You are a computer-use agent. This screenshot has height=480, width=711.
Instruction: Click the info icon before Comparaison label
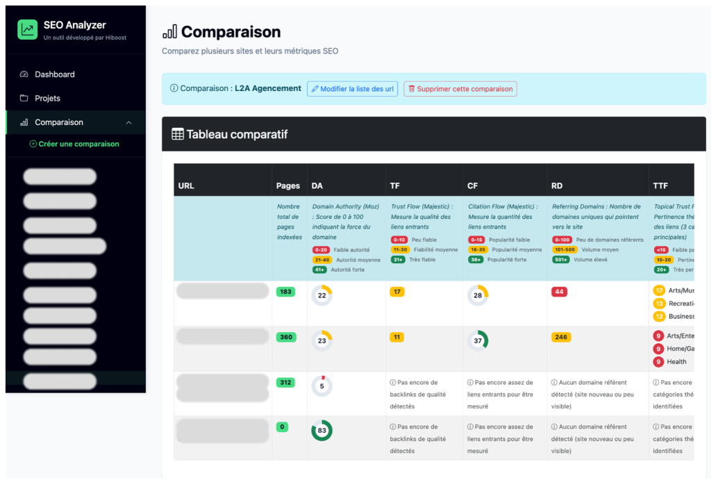(174, 89)
